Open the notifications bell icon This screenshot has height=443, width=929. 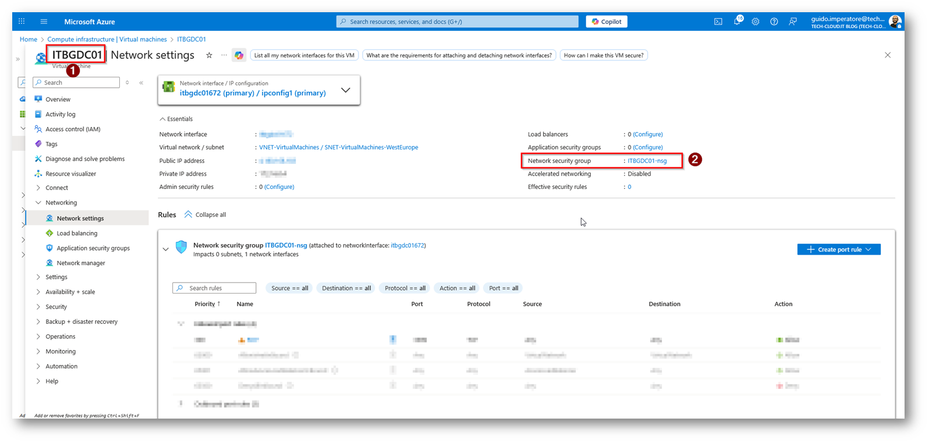737,22
